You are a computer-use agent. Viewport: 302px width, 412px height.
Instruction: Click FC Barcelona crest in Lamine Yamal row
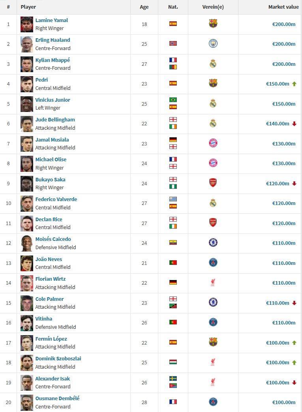point(213,24)
